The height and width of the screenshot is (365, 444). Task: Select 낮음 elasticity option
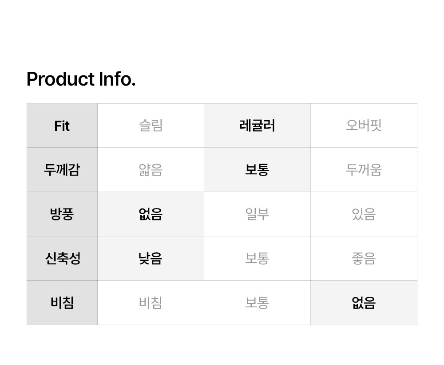point(151,259)
